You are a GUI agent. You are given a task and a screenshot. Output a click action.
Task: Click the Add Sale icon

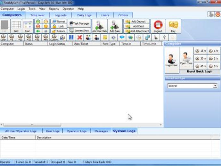point(115,26)
